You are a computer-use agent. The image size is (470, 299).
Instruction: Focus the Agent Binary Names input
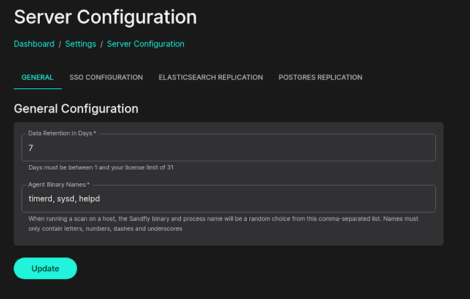[x=229, y=199]
